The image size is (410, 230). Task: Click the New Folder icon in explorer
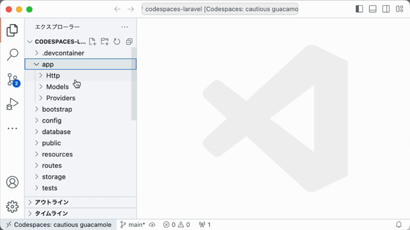pos(105,42)
